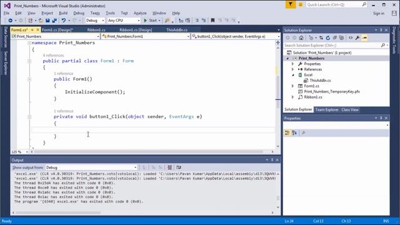The width and height of the screenshot is (400, 225).
Task: Open the Data Sources side tab
Action: click(6, 37)
